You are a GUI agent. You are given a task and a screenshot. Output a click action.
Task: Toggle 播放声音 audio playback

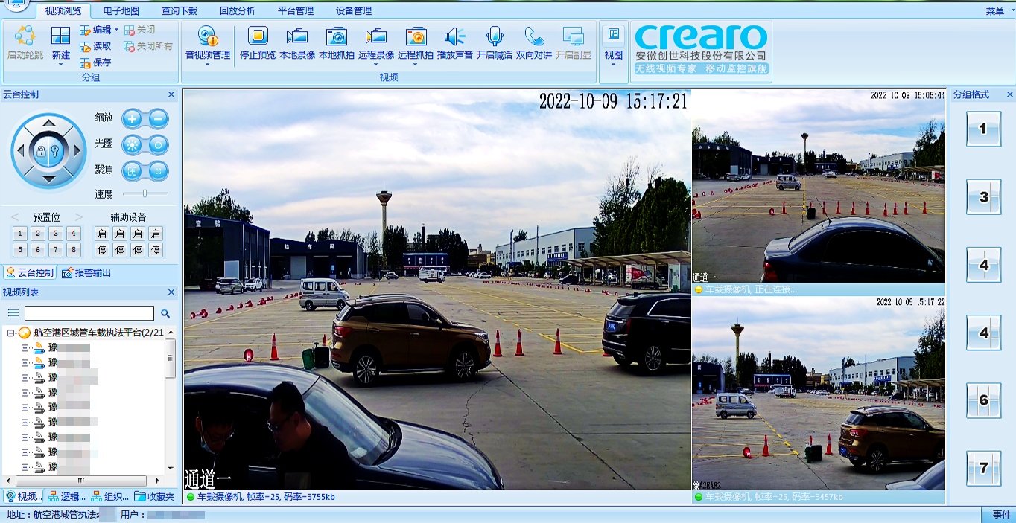click(454, 37)
